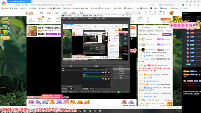Open the OBS 编辑 menu
The width and height of the screenshot is (201, 113).
tap(70, 19)
